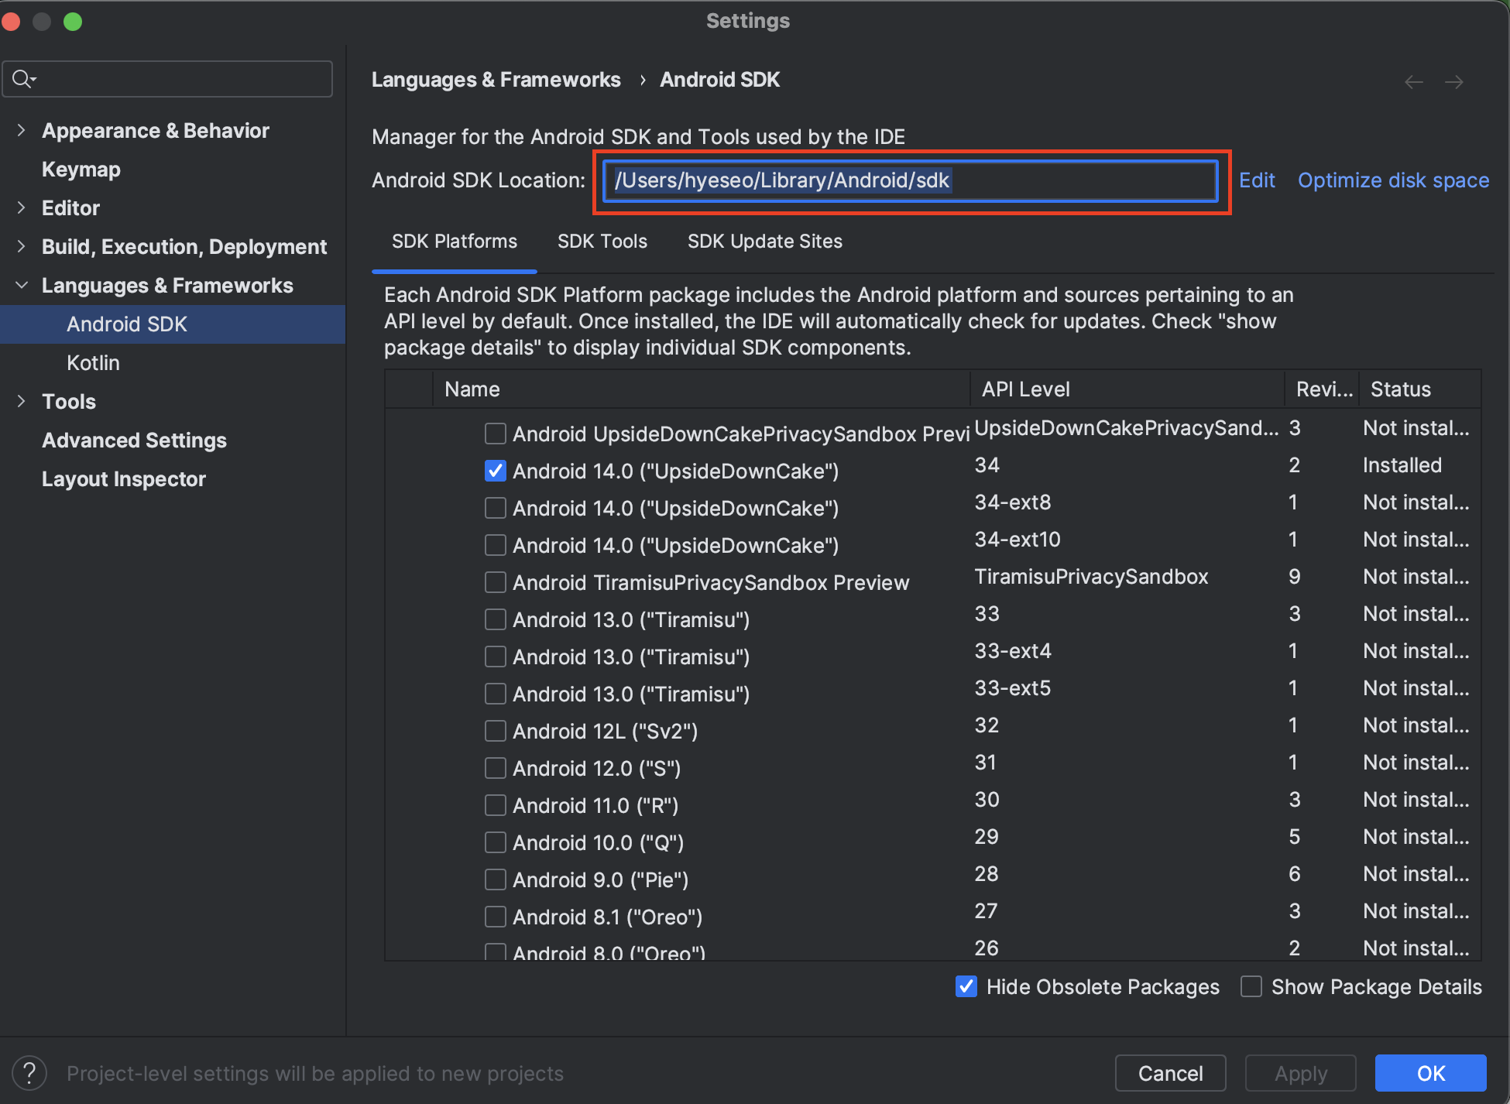The width and height of the screenshot is (1510, 1104).
Task: Check Android 13.0 Tiramisu API 33-ext5
Action: 496,694
